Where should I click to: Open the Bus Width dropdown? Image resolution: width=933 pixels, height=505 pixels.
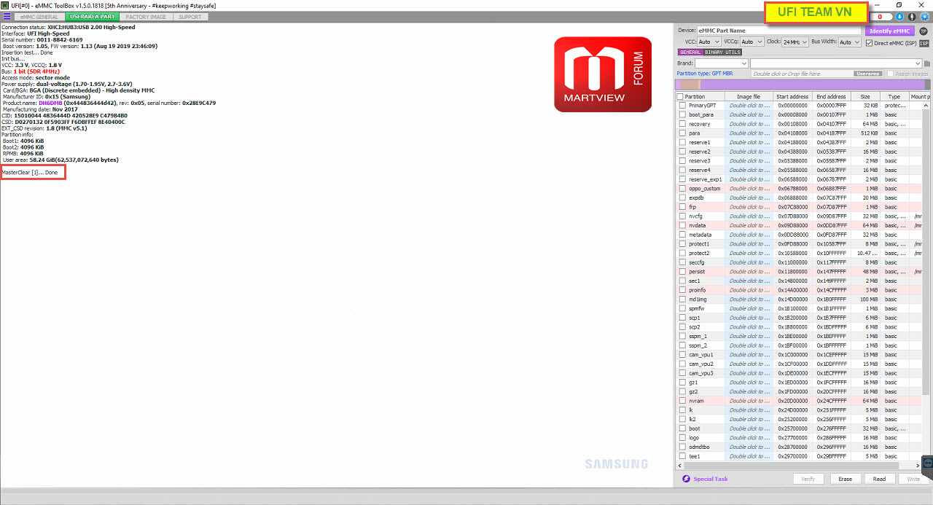(x=849, y=42)
